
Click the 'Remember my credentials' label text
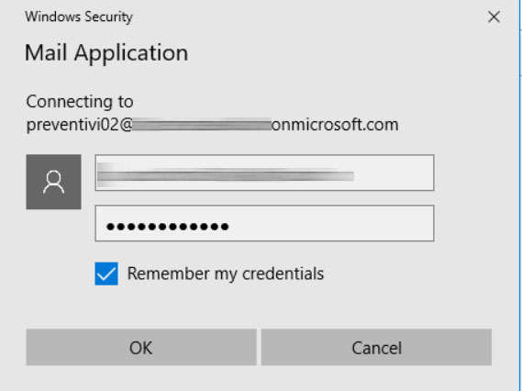tap(226, 274)
